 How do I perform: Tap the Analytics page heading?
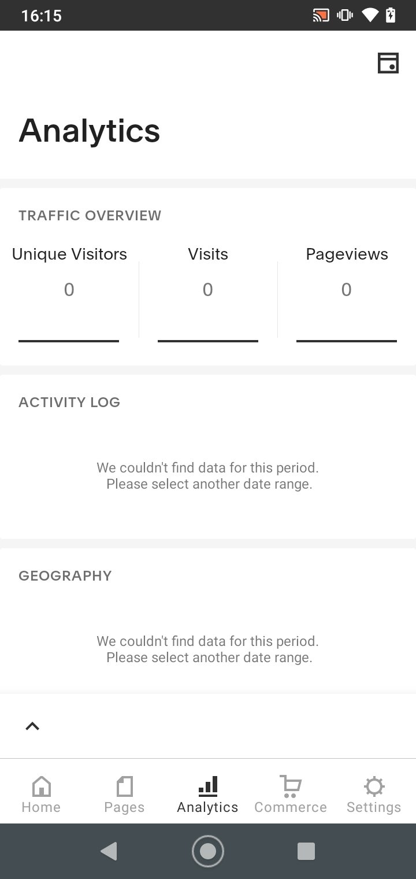pyautogui.click(x=90, y=131)
